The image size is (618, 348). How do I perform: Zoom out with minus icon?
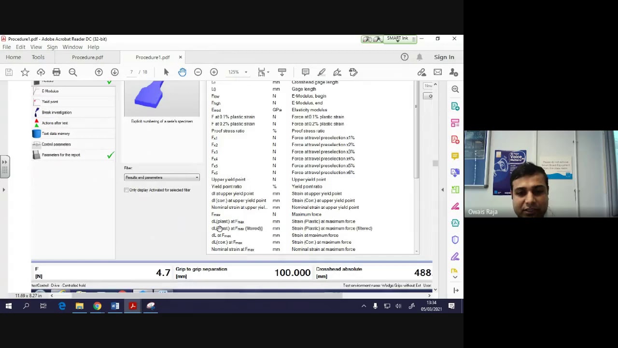(x=198, y=72)
